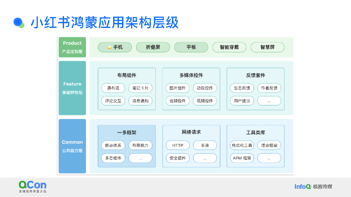Click the ellipsis pill in 网络请求
Screen dimensions: 351x197
(205, 158)
